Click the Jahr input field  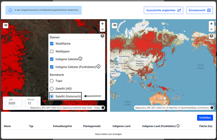click(x=14, y=103)
